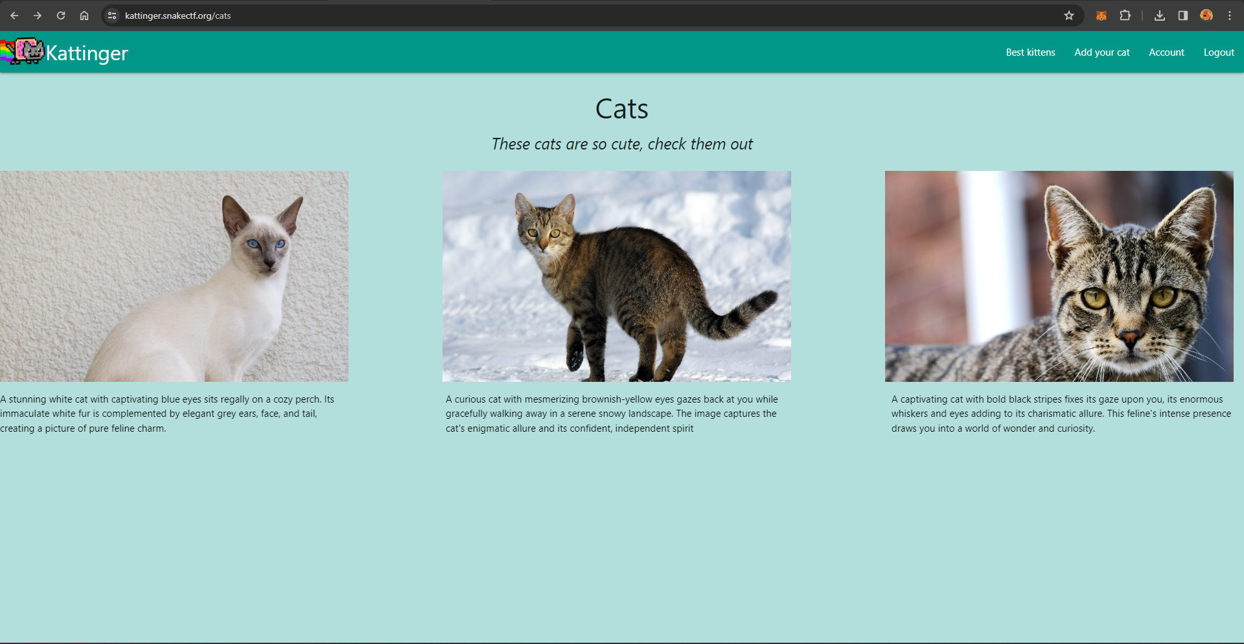This screenshot has width=1244, height=644.
Task: Open the browser profile avatar
Action: 1206,16
